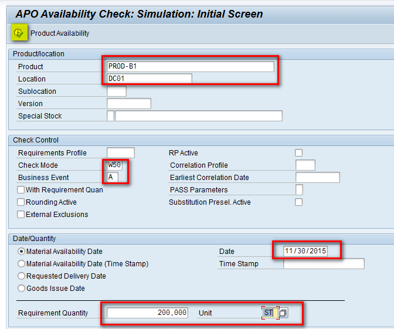Click the Date field showing 11/30/2015
394x329 pixels.
click(305, 251)
